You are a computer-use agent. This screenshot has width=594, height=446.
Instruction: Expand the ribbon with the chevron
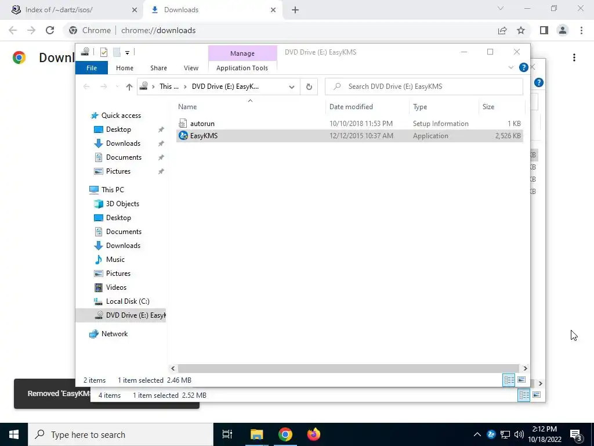pyautogui.click(x=510, y=67)
